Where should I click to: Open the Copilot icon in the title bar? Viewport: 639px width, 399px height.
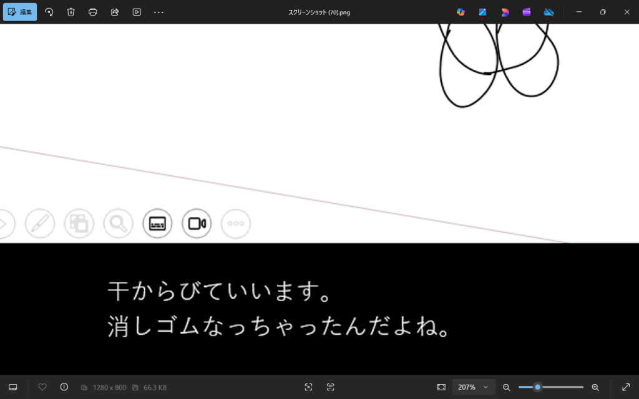coord(461,12)
